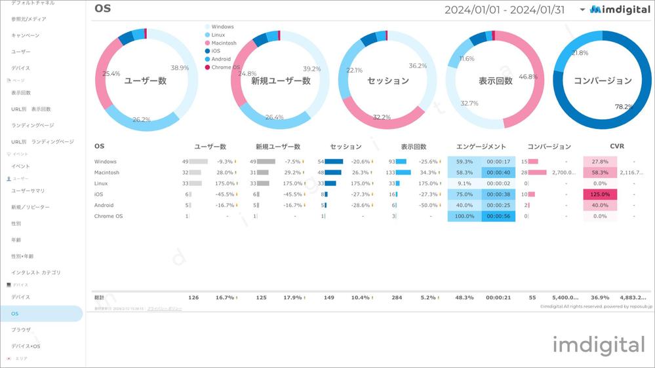Open the ユーザーサマリ page
Viewport: 655px width, 368px height.
coord(28,191)
